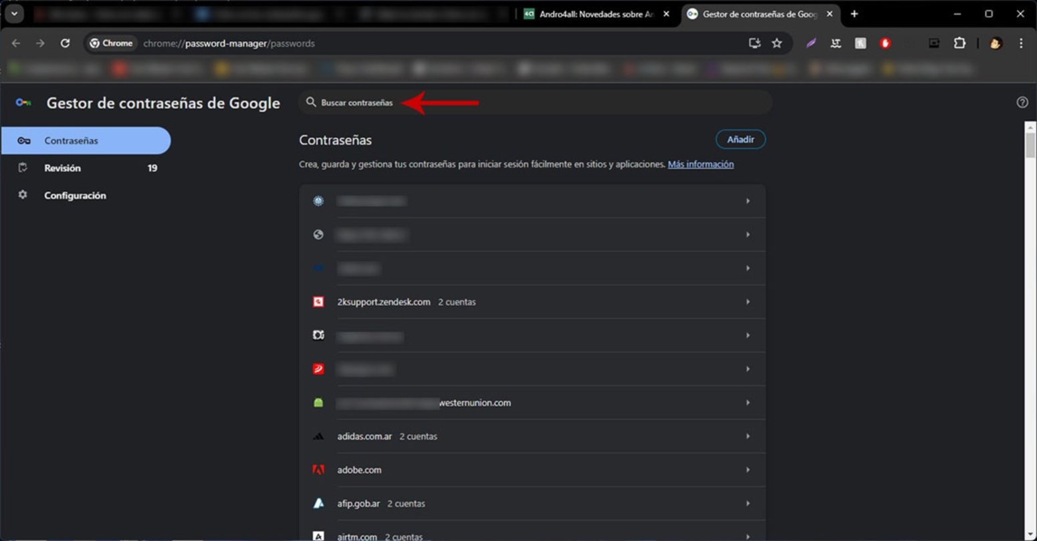Bookmark this page with star icon
1037x541 pixels.
point(777,43)
